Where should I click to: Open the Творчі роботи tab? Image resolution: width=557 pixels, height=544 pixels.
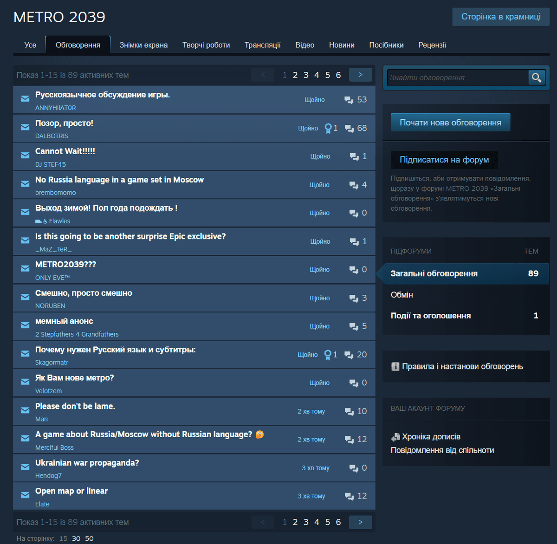coord(206,45)
